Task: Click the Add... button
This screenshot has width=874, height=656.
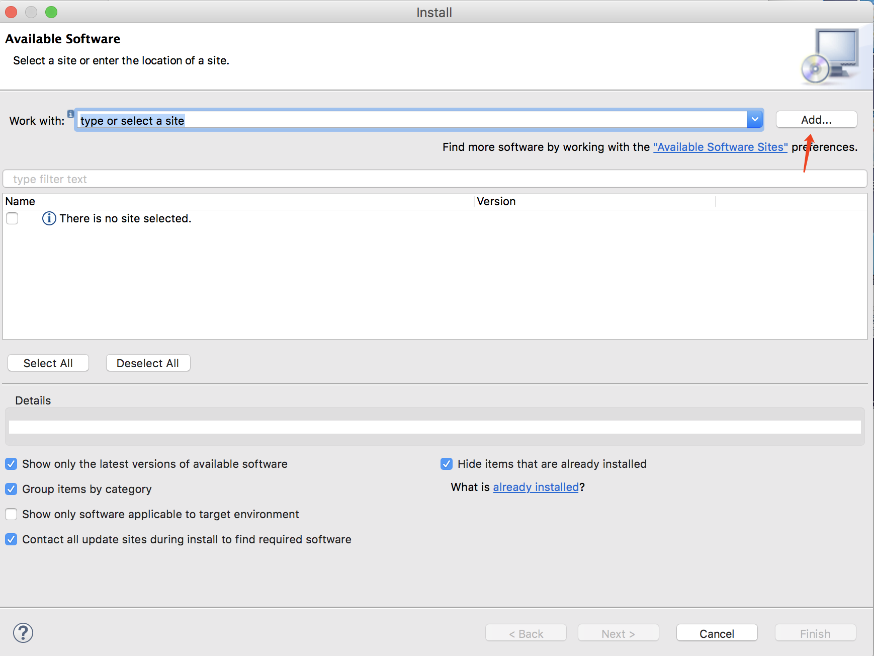Action: (816, 120)
